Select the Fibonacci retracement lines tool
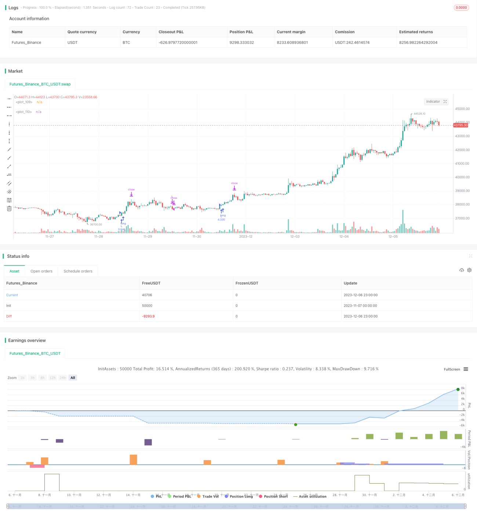The image size is (477, 517). pyautogui.click(x=9, y=200)
